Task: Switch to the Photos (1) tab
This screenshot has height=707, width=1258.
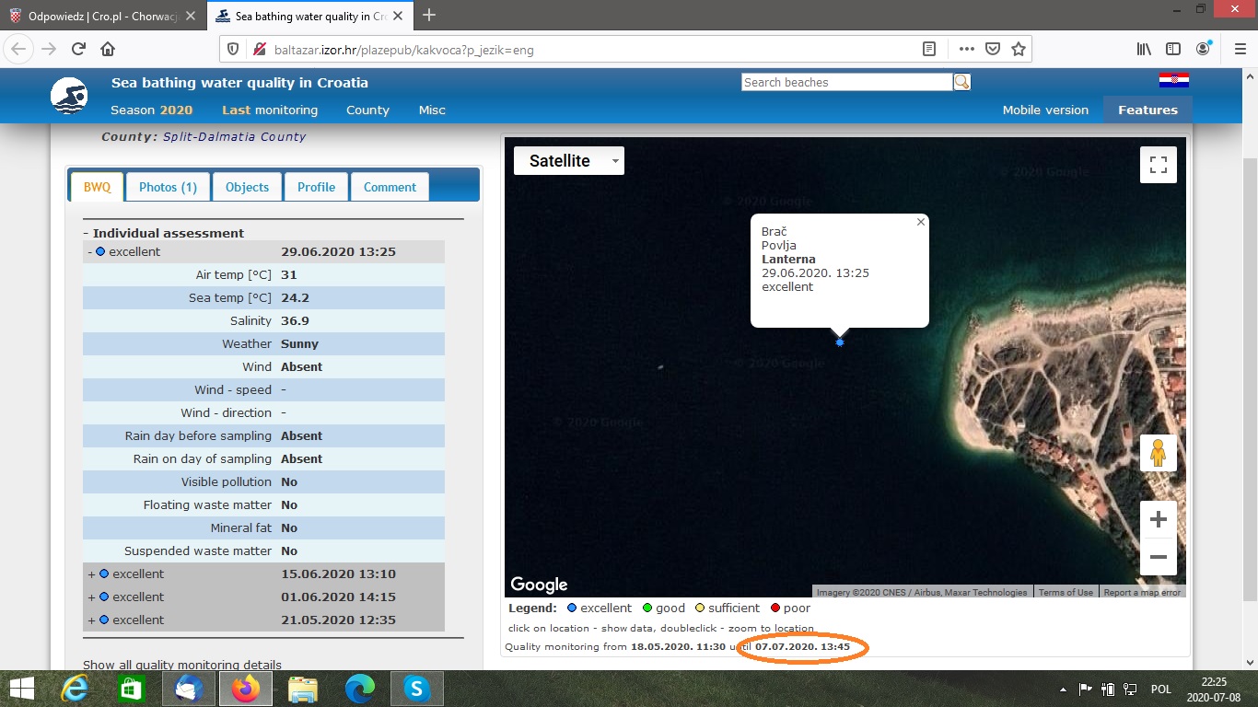Action: click(x=168, y=187)
